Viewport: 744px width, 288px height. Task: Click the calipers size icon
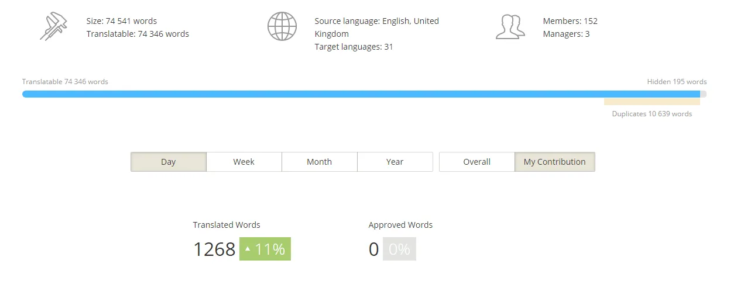(54, 27)
